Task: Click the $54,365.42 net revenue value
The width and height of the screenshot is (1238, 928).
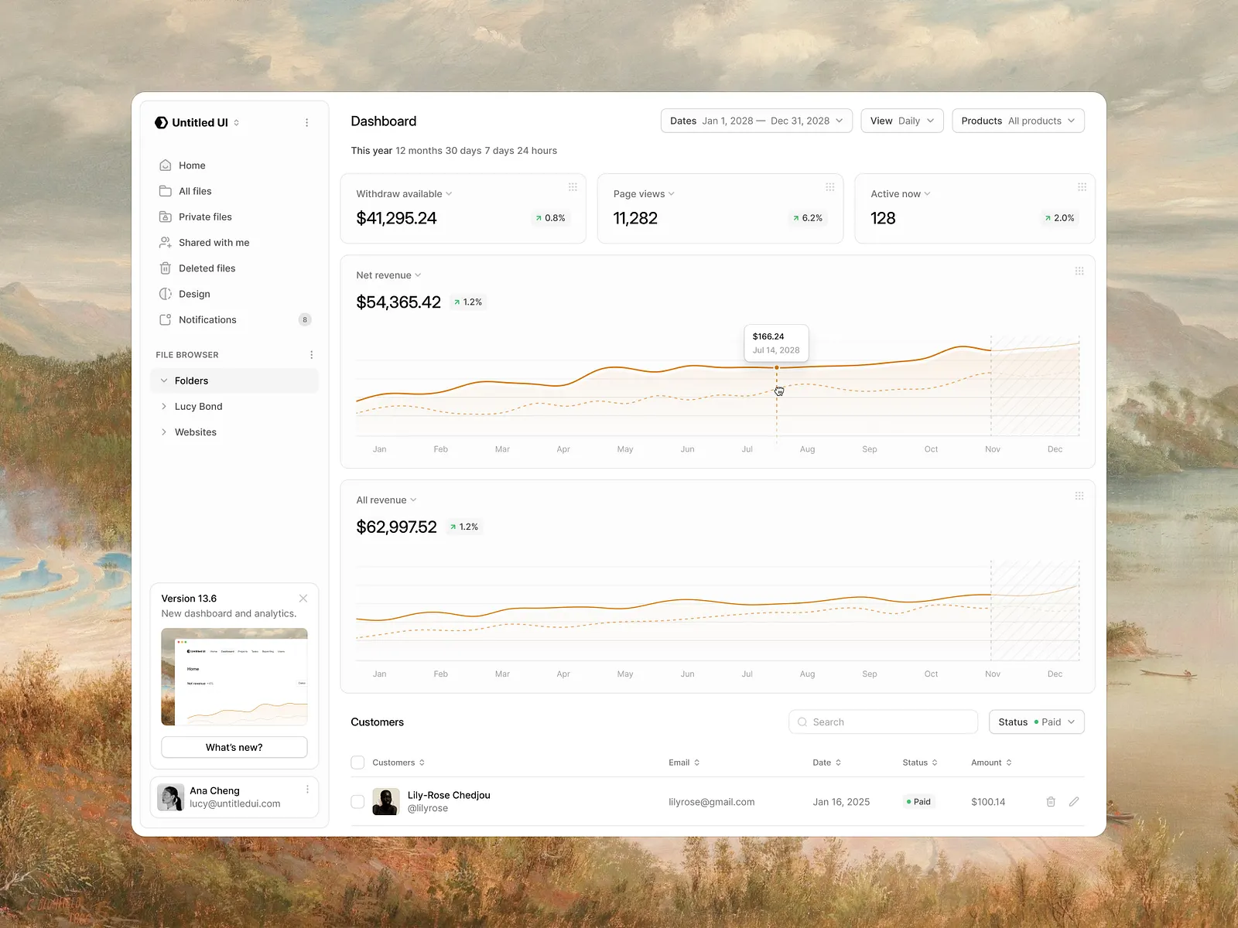Action: click(x=398, y=302)
